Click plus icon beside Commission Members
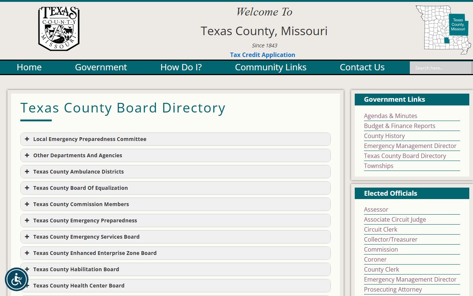The height and width of the screenshot is (296, 473). (x=27, y=204)
